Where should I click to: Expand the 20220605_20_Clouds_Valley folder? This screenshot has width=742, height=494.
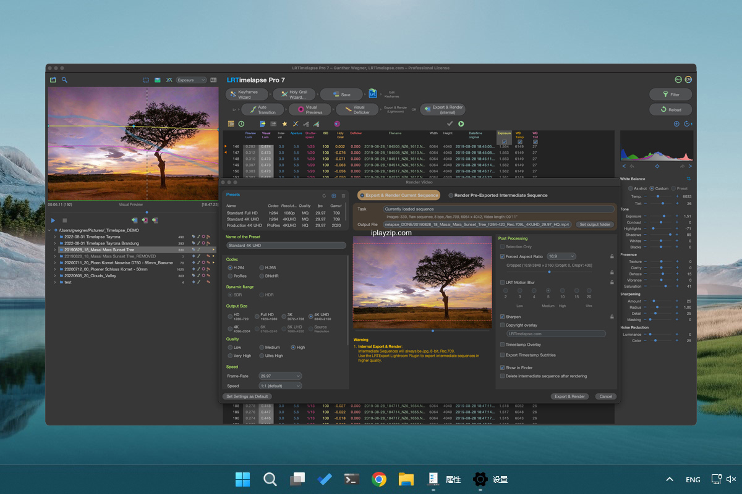pos(55,275)
